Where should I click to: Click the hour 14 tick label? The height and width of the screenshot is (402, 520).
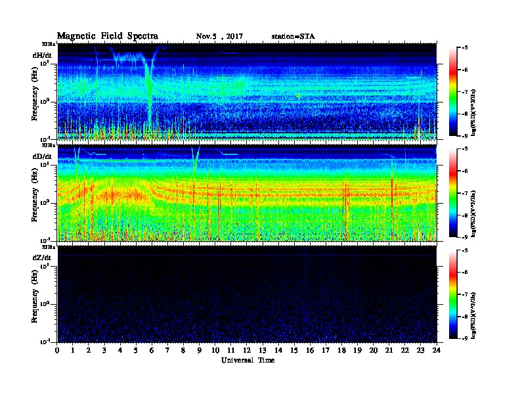coord(278,351)
